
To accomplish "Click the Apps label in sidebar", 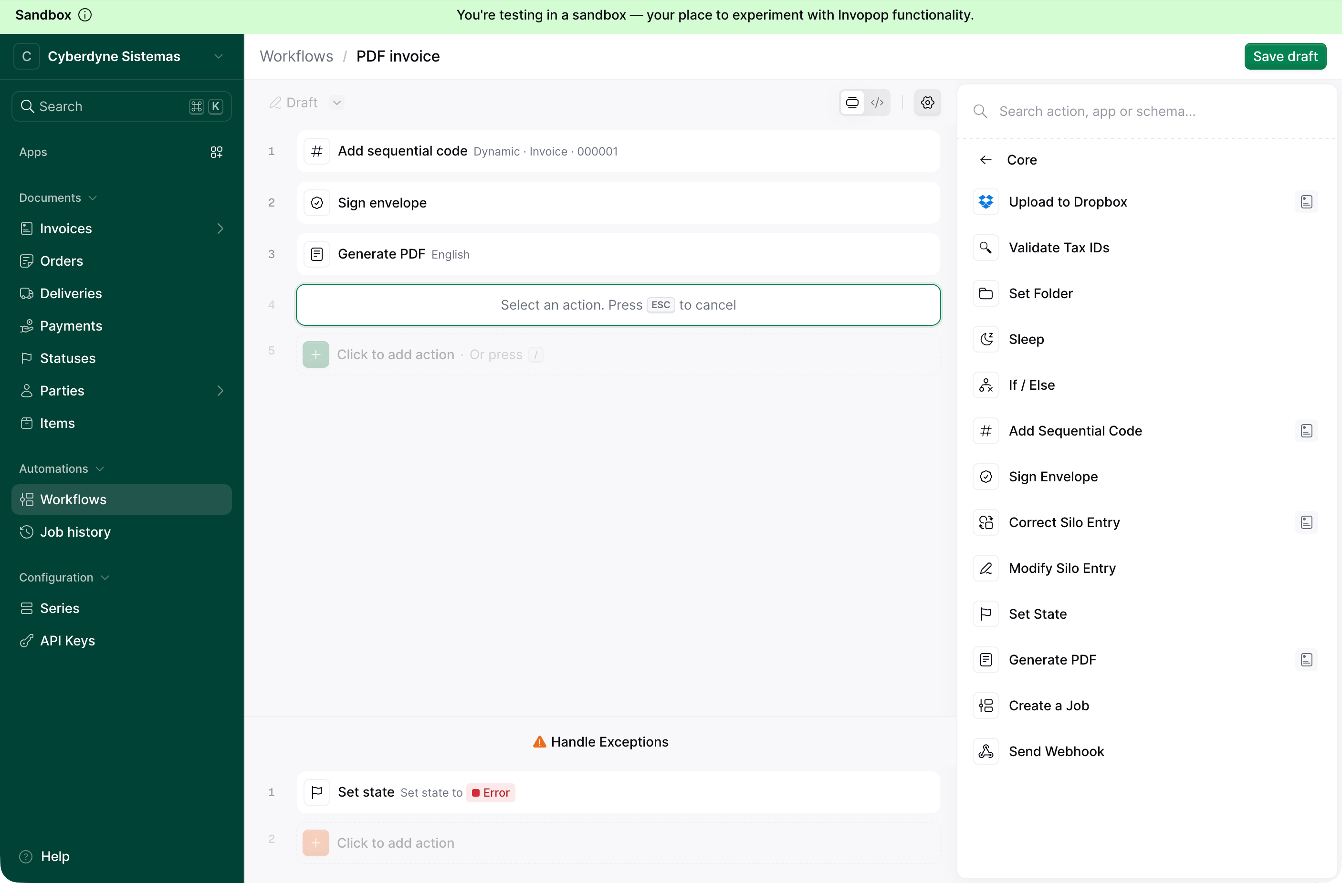I will pyautogui.click(x=33, y=152).
